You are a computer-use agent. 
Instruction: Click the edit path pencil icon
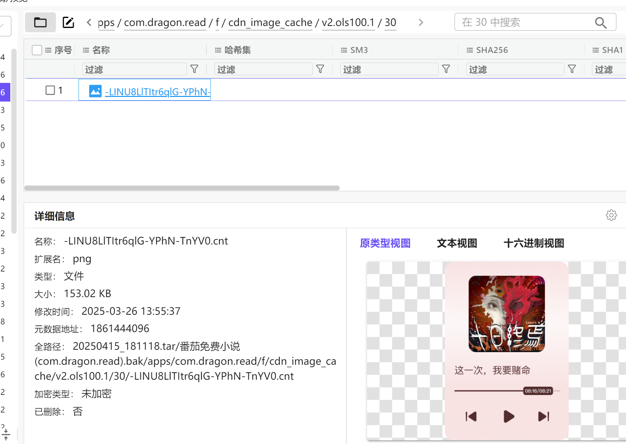68,22
